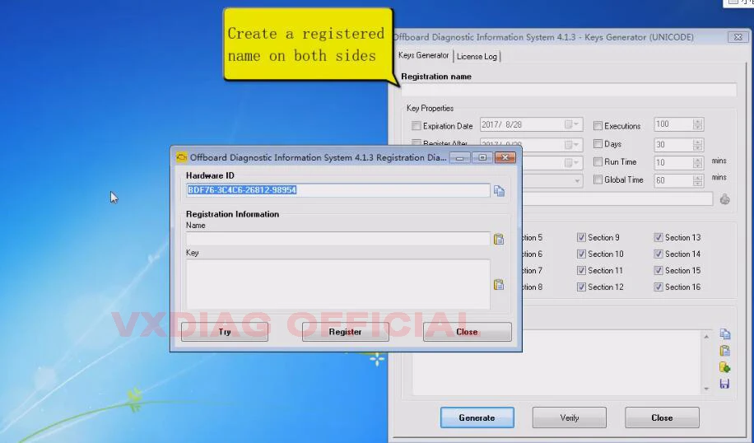Click the add key icon with green plus
The image size is (754, 443).
(724, 367)
